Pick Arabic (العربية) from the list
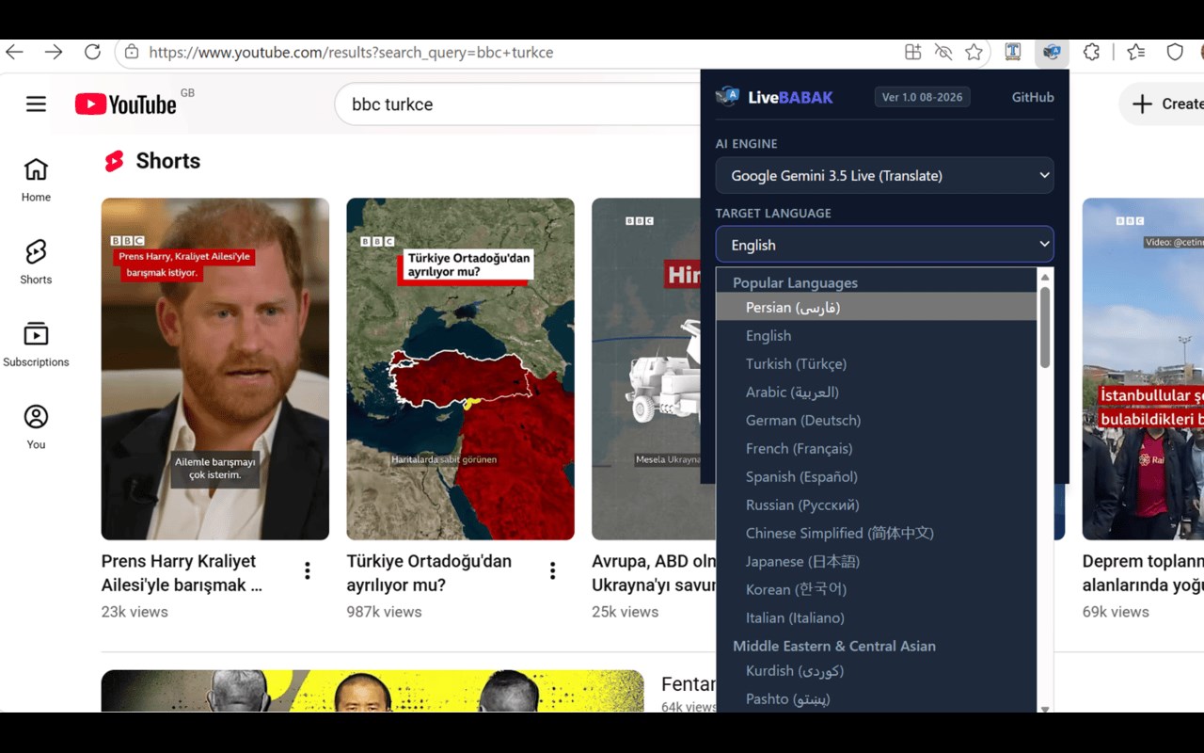The image size is (1204, 753). click(x=877, y=392)
